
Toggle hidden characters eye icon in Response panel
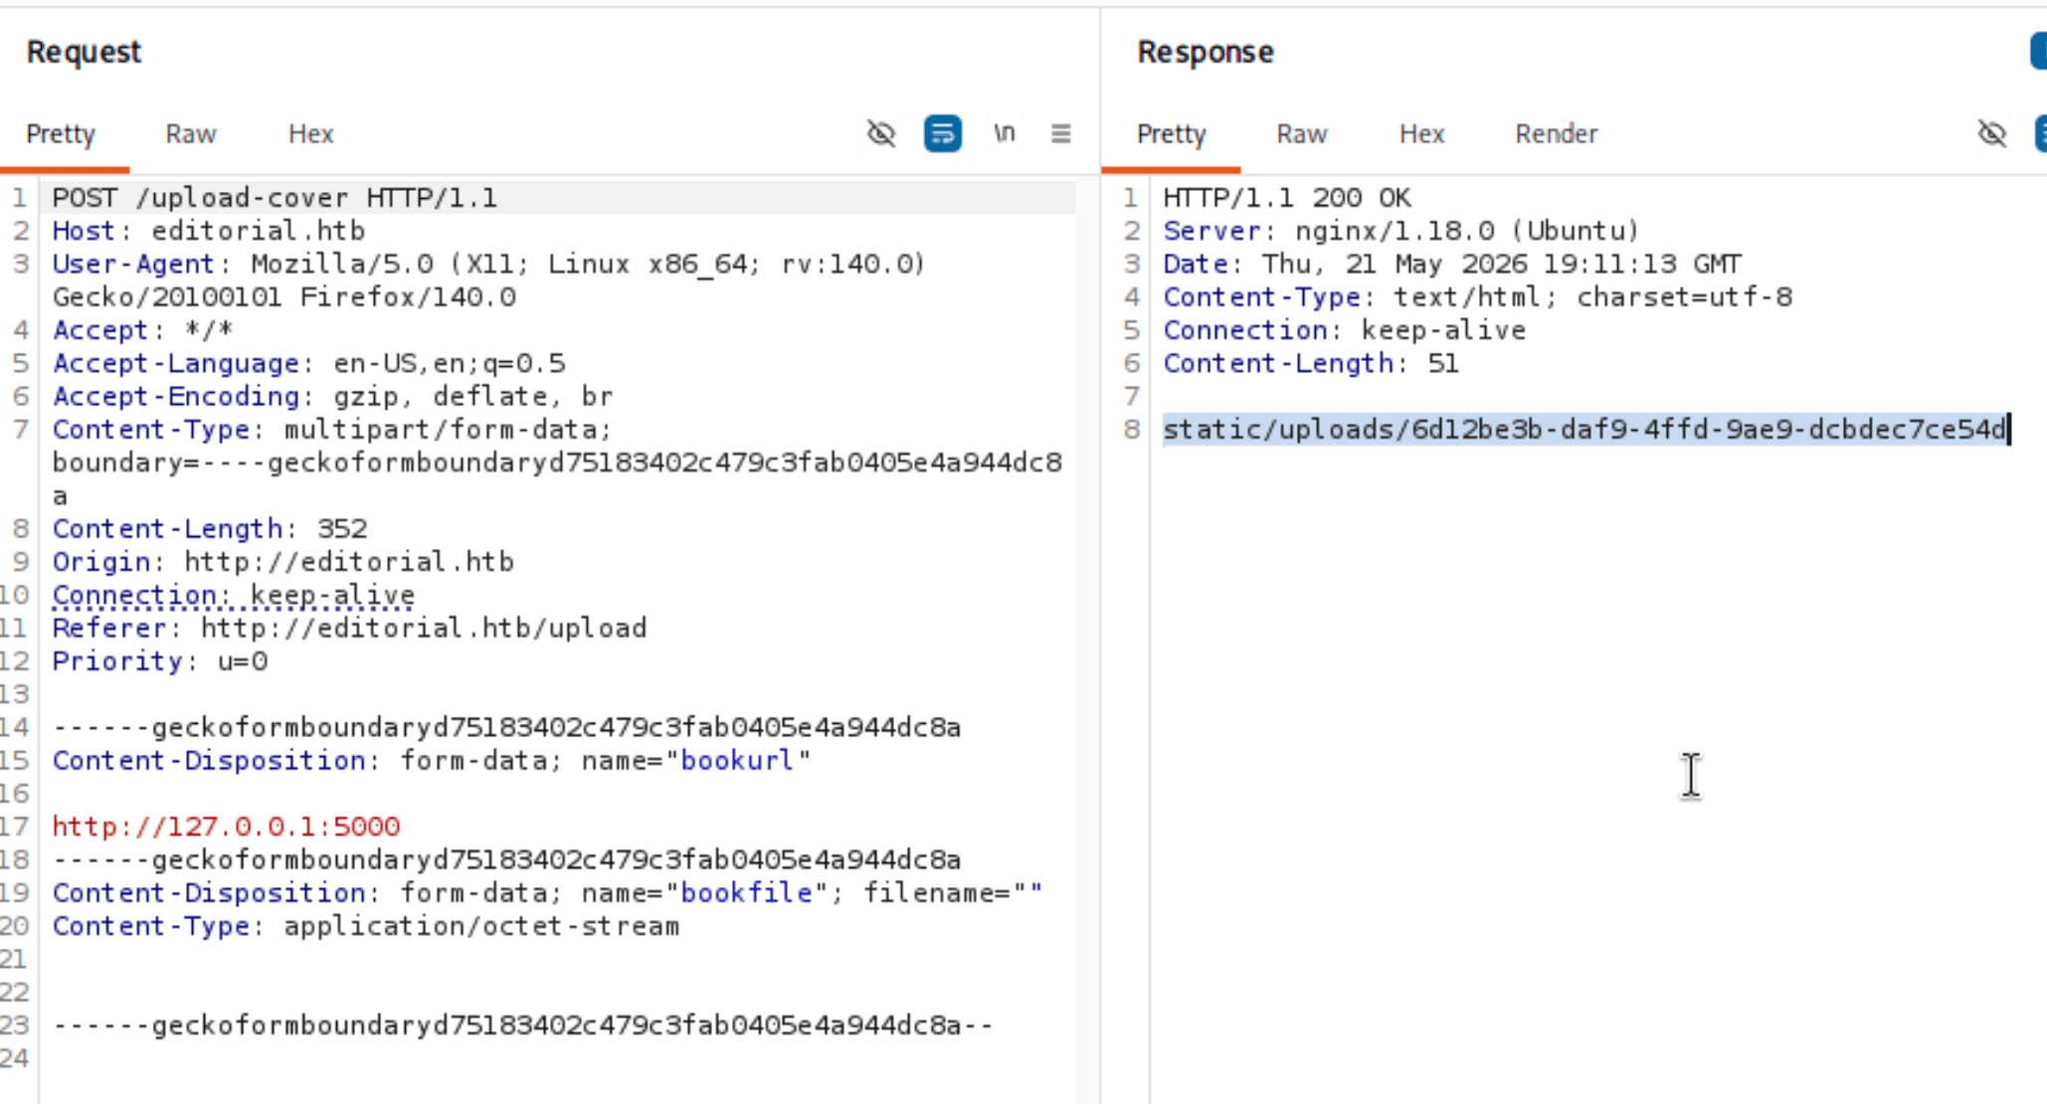1992,133
